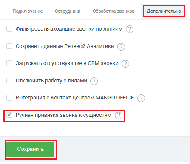190x164 pixels.
Task: Open the 'Сотрудники' tab
Action: click(x=68, y=11)
